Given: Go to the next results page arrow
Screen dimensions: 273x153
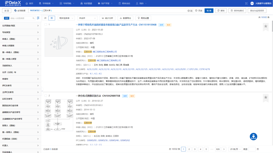Looking at the screenshot, I should pyautogui.click(x=224, y=149).
